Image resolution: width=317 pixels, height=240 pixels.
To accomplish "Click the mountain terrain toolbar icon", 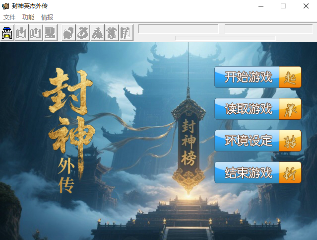I will pos(97,33).
